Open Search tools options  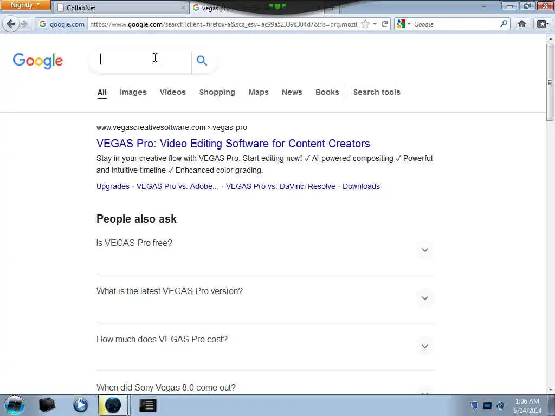tap(377, 92)
